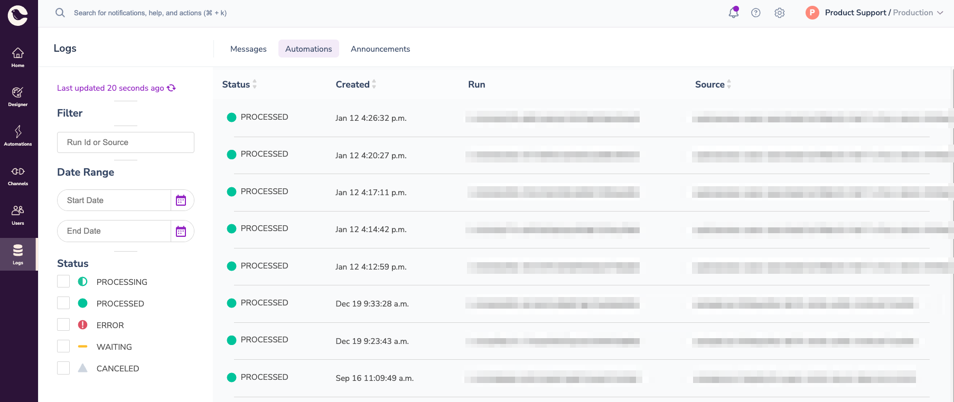This screenshot has height=402, width=954.
Task: Click the Start Date input field
Action: pyautogui.click(x=114, y=200)
